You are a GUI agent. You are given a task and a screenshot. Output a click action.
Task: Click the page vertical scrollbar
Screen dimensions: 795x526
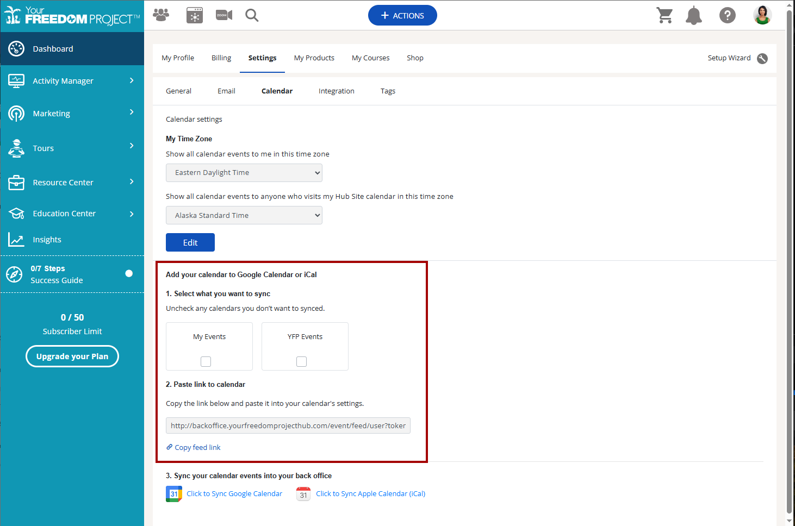pos(789,261)
